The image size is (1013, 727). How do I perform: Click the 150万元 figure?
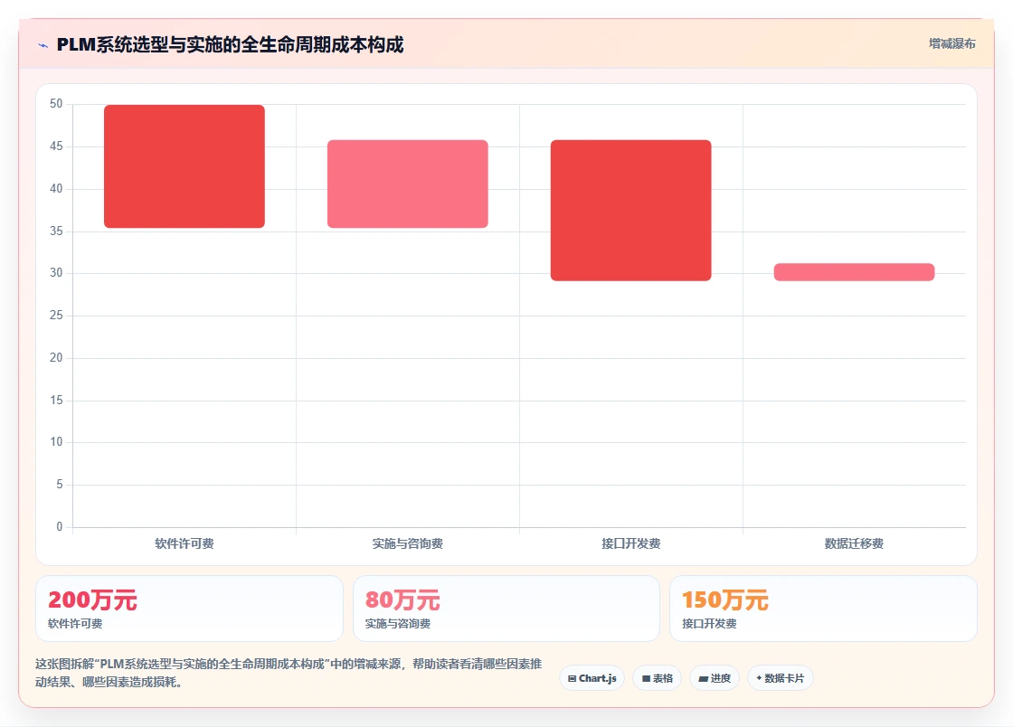coord(724,600)
